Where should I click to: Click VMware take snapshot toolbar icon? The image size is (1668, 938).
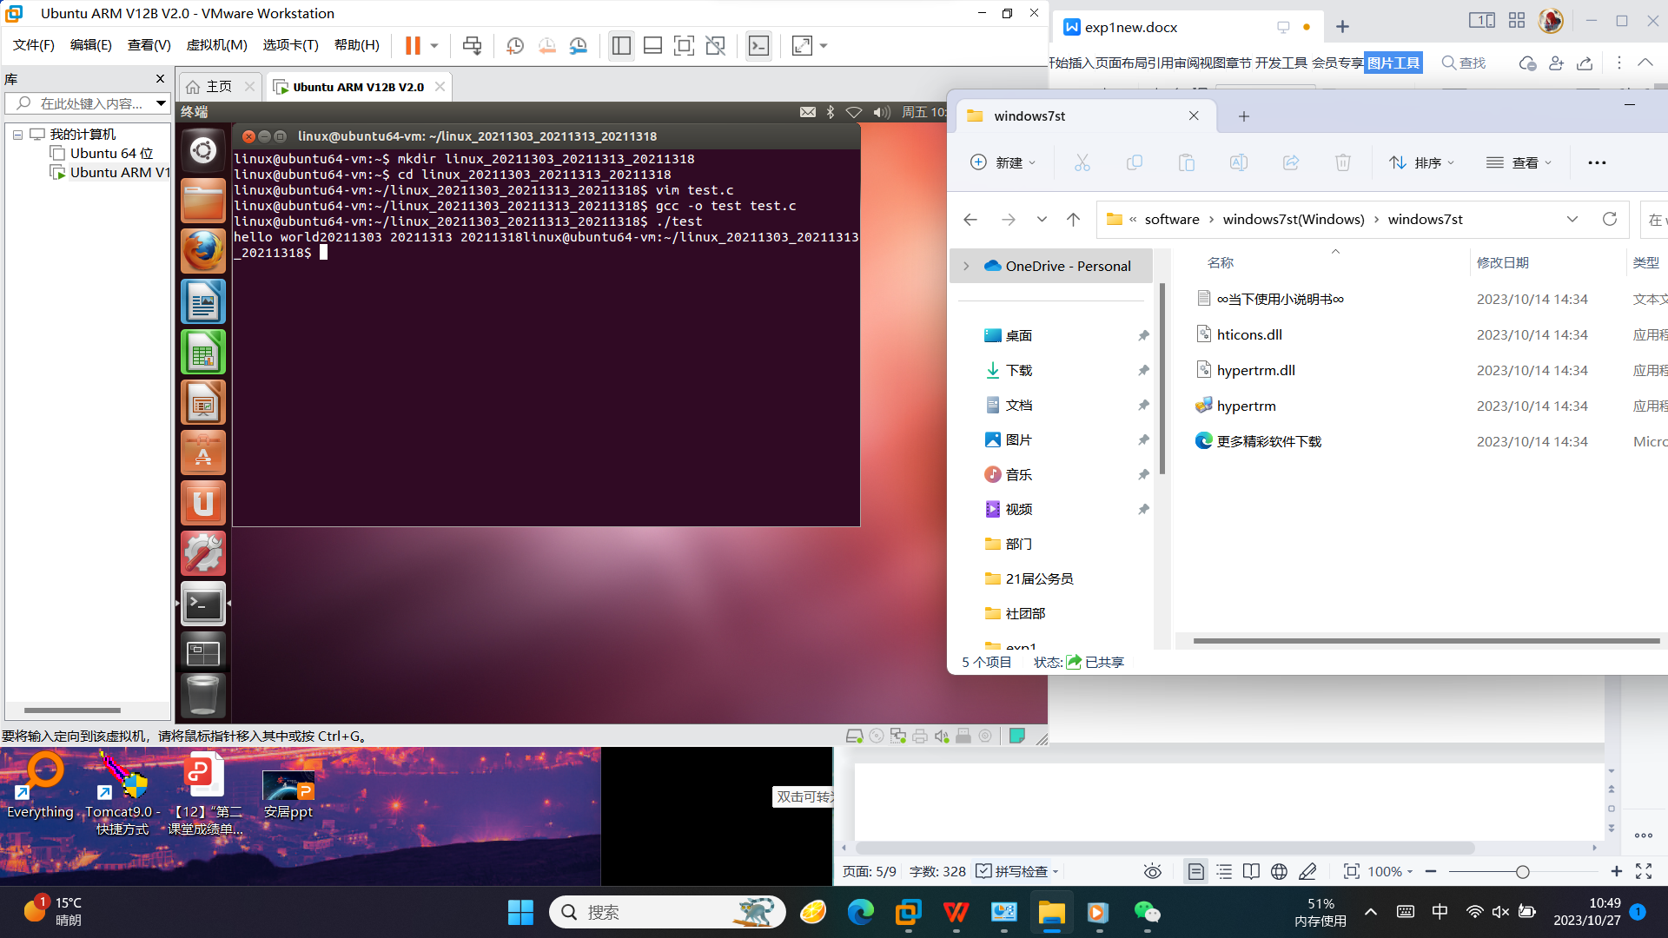515,46
